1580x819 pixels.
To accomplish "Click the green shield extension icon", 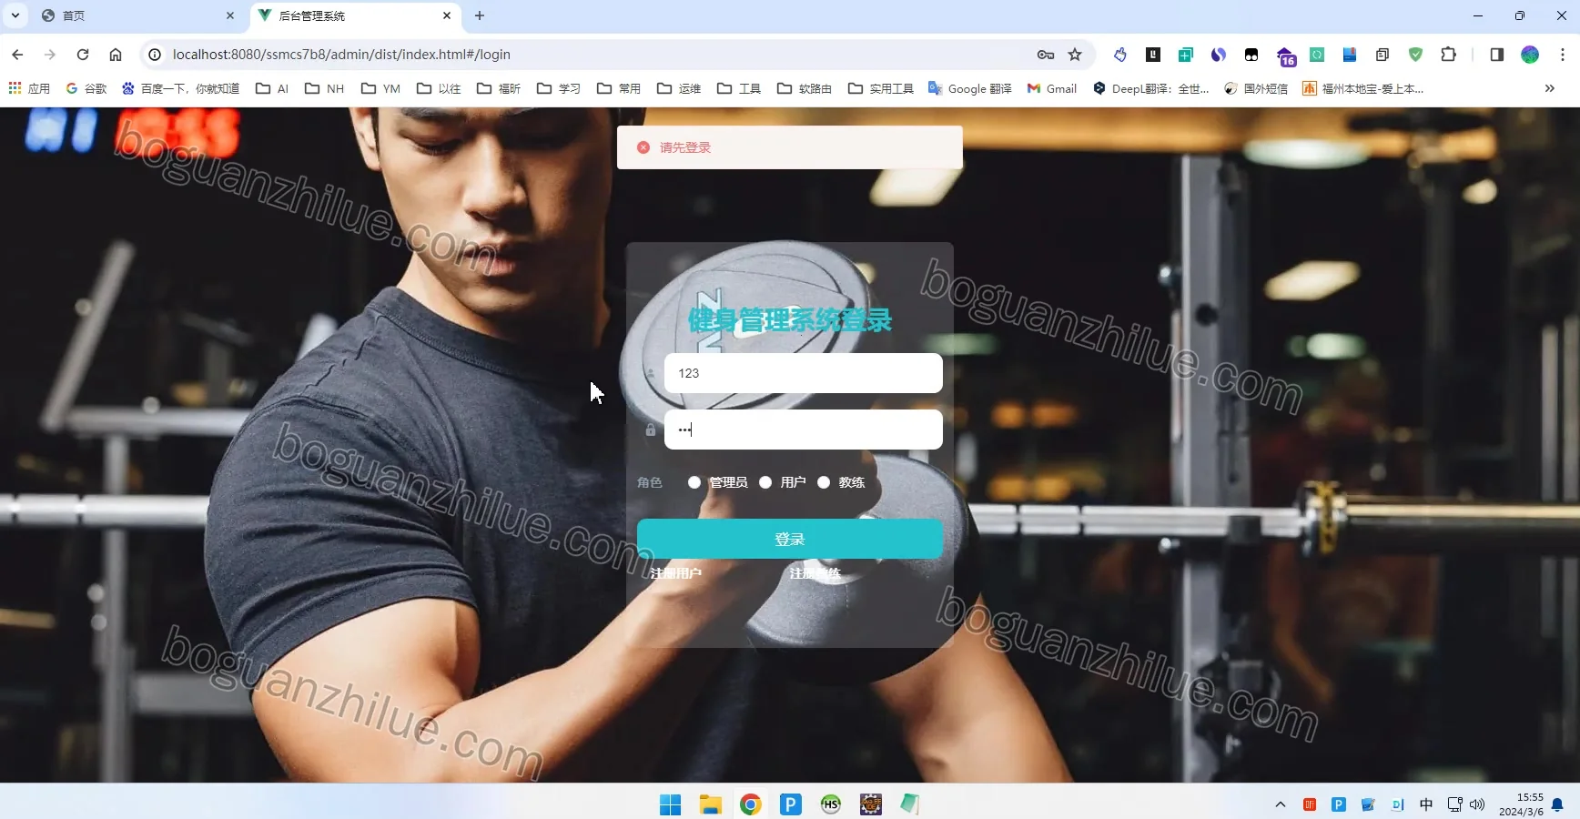I will pyautogui.click(x=1415, y=55).
